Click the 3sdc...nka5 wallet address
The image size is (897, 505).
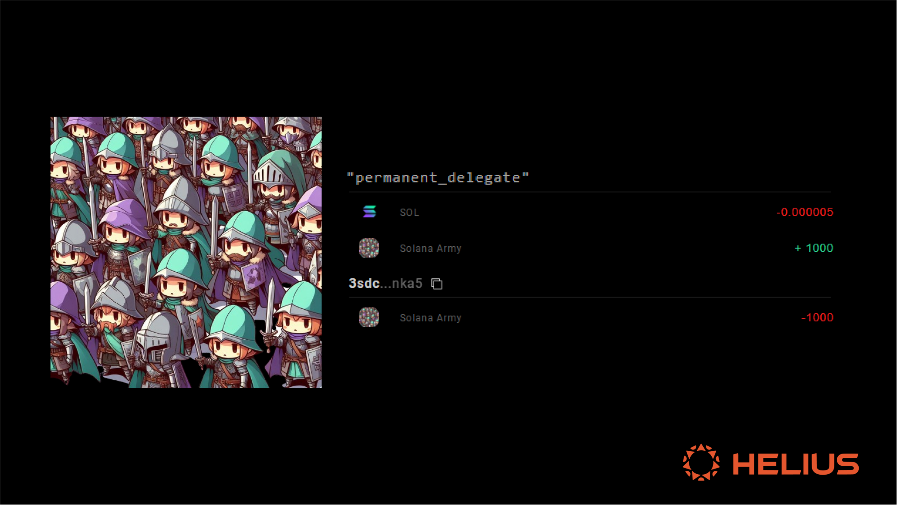point(386,283)
